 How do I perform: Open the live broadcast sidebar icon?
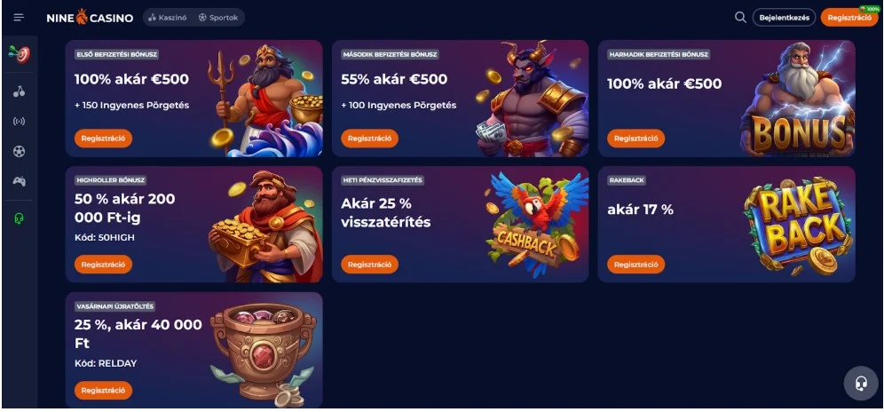[x=20, y=122]
